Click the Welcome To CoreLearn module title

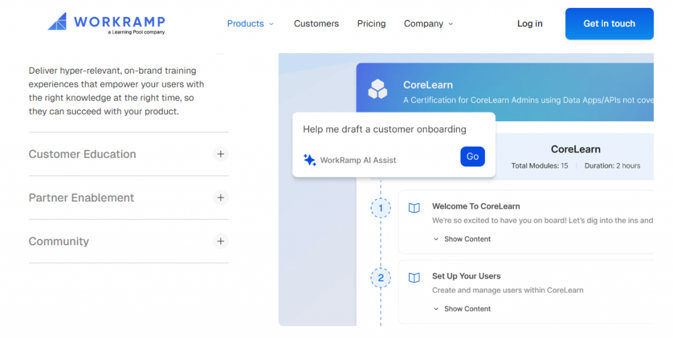[x=476, y=206]
